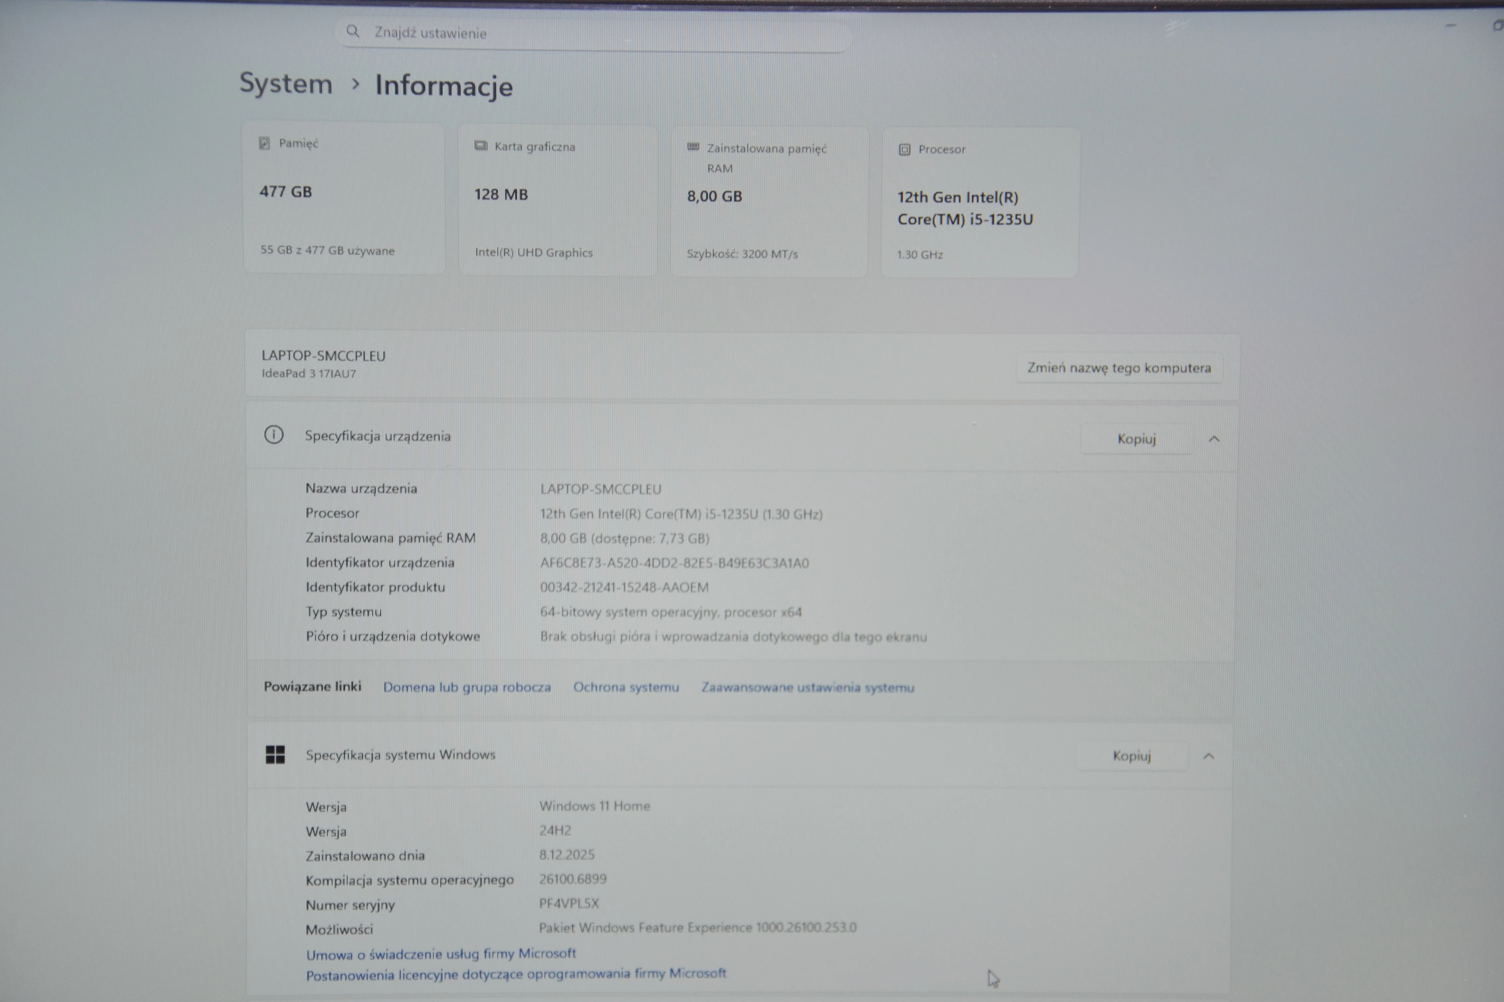Click the Pamięć 477 GB storage card
The height and width of the screenshot is (1002, 1504).
344,198
